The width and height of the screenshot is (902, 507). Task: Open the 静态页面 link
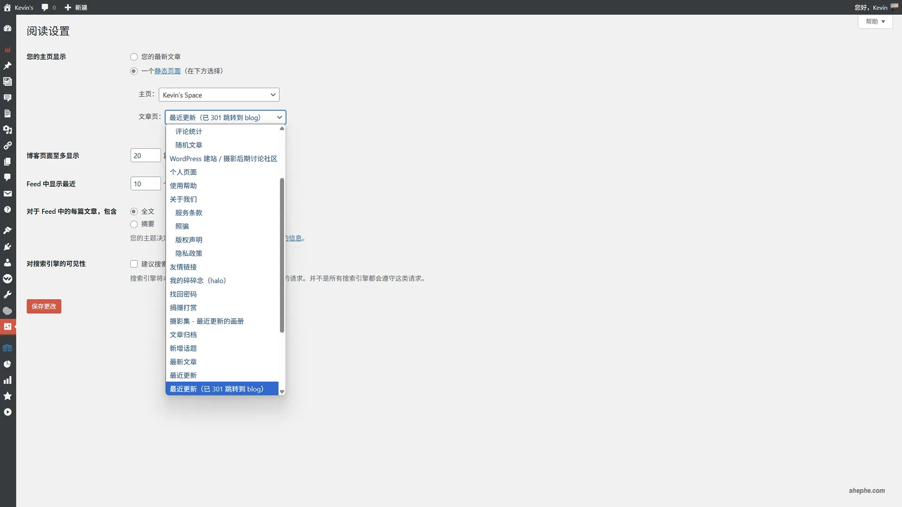pyautogui.click(x=167, y=71)
